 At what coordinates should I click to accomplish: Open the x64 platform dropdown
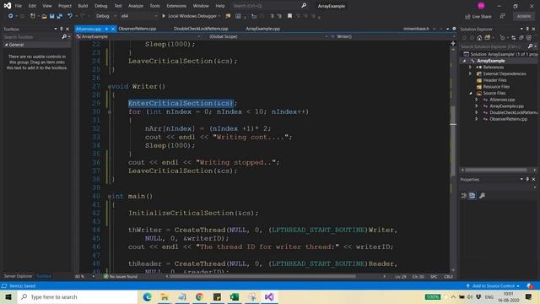coord(138,16)
